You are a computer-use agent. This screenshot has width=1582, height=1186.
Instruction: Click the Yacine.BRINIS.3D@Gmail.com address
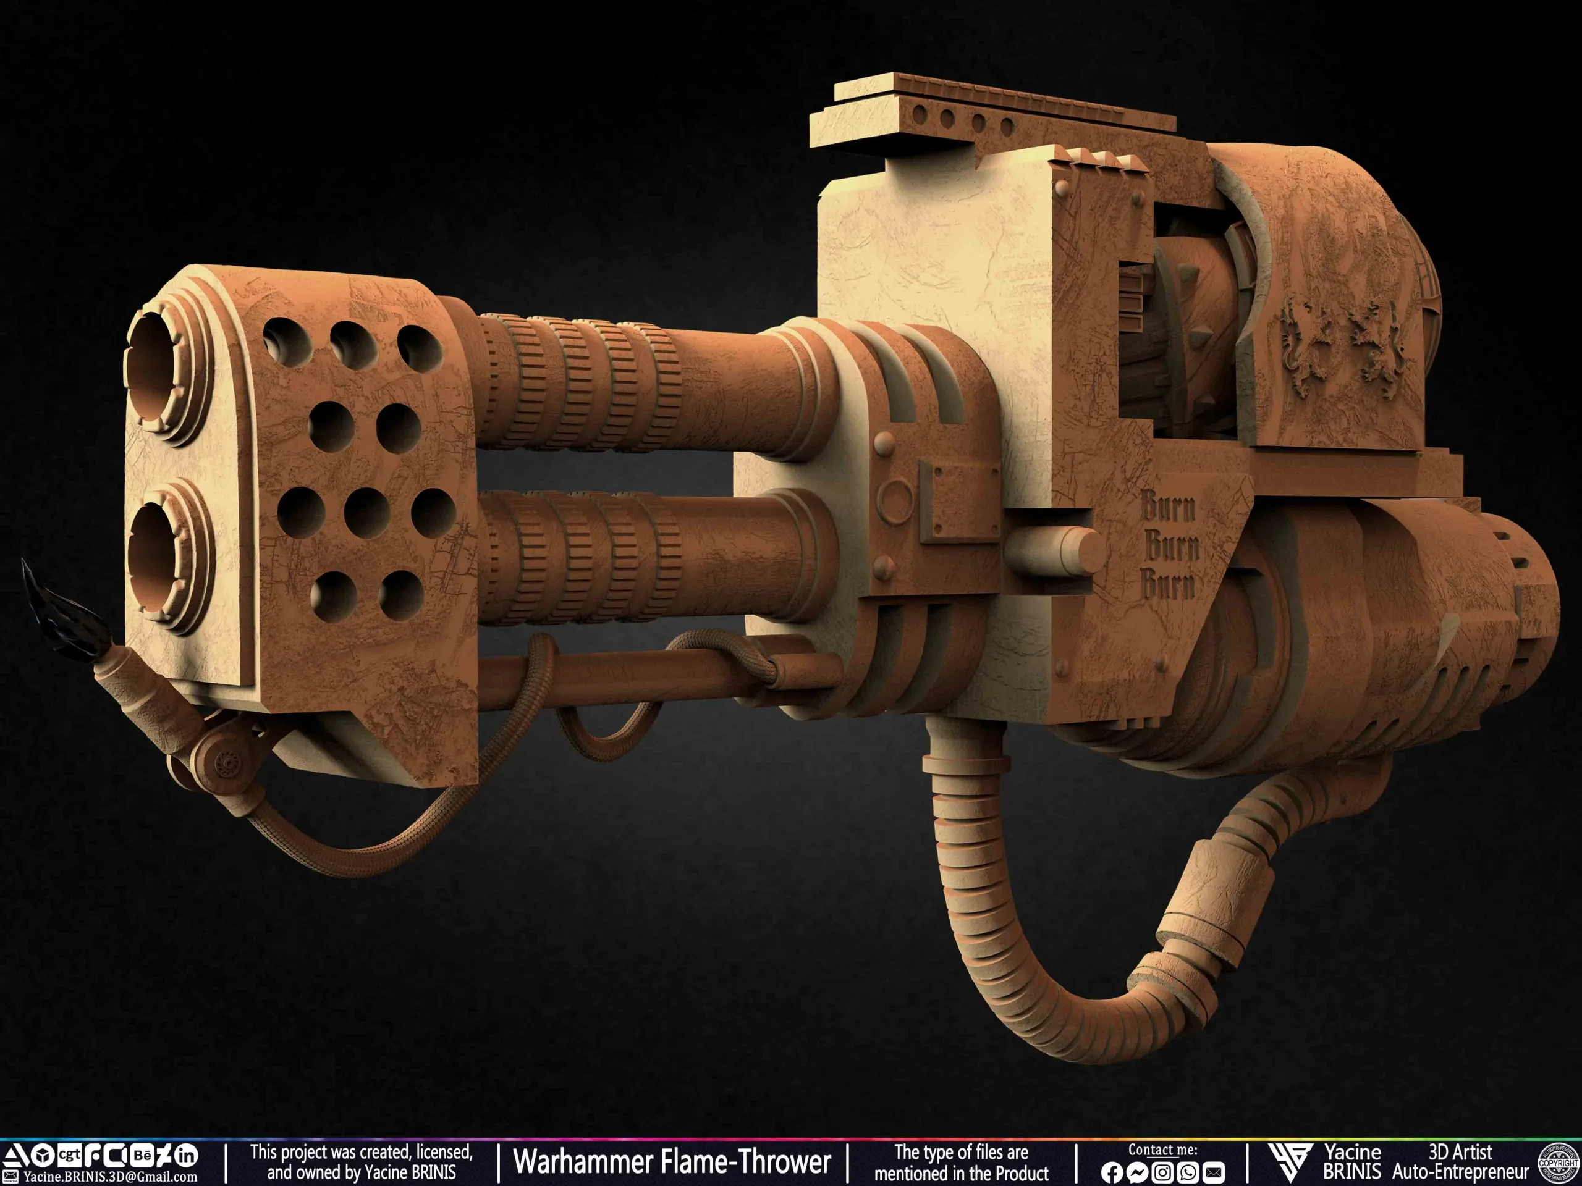coord(108,1176)
